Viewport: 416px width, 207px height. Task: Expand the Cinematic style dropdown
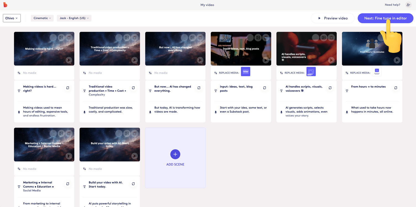tap(42, 18)
